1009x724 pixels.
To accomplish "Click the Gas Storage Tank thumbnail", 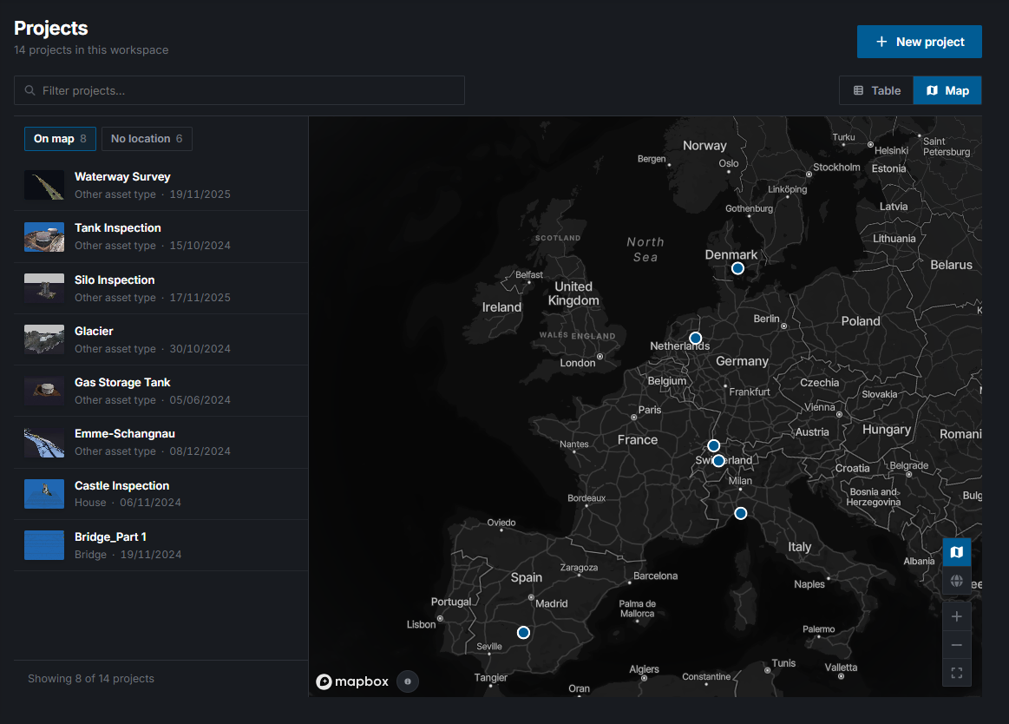I will pyautogui.click(x=44, y=391).
